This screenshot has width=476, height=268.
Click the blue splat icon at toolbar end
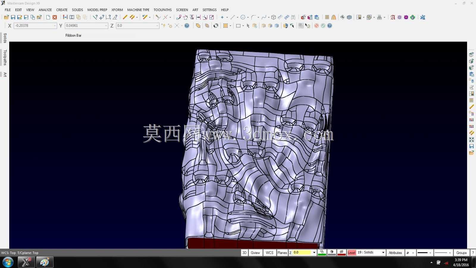click(x=423, y=17)
